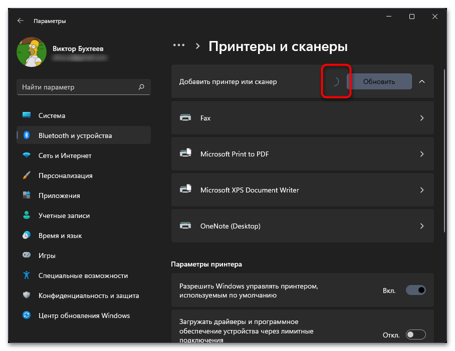Go back using the back arrow
The width and height of the screenshot is (455, 351).
click(x=21, y=20)
